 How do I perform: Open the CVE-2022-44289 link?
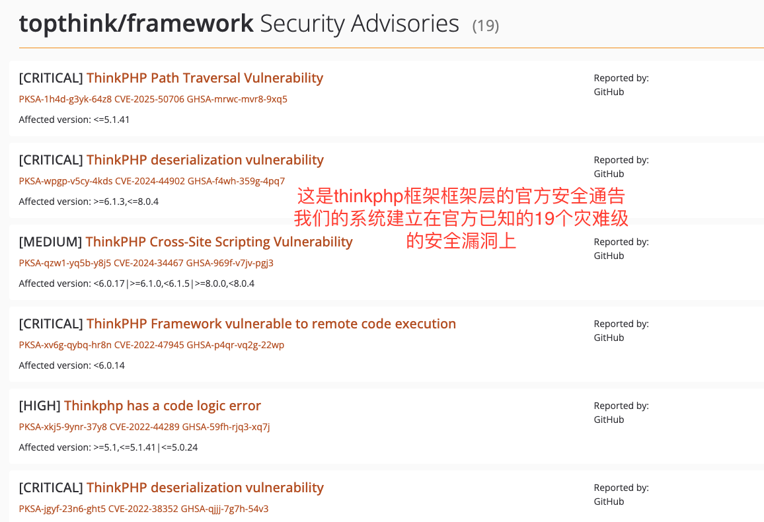pyautogui.click(x=145, y=427)
